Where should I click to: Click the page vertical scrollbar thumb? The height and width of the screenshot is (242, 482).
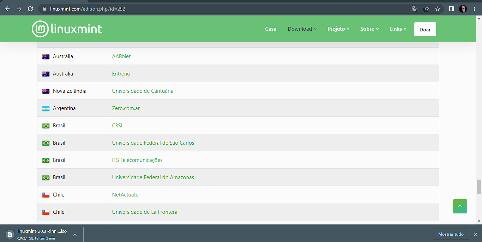[x=479, y=187]
